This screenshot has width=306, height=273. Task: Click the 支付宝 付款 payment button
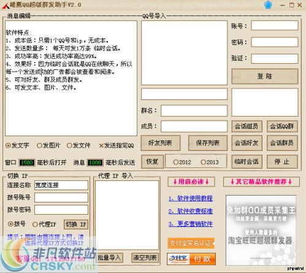[191, 259]
